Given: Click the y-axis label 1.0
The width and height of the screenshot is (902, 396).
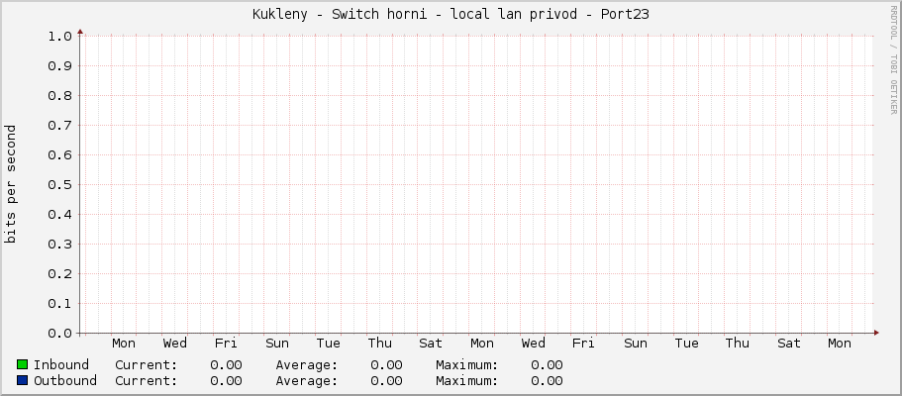Looking at the screenshot, I should 59,37.
